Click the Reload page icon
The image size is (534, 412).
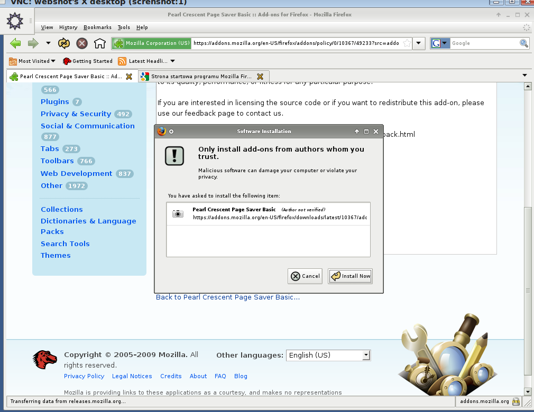point(63,43)
